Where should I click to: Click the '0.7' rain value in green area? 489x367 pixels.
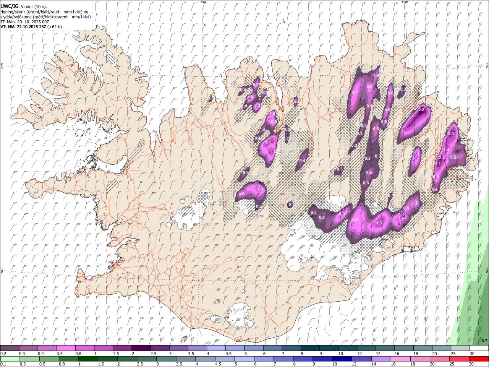pos(484,341)
